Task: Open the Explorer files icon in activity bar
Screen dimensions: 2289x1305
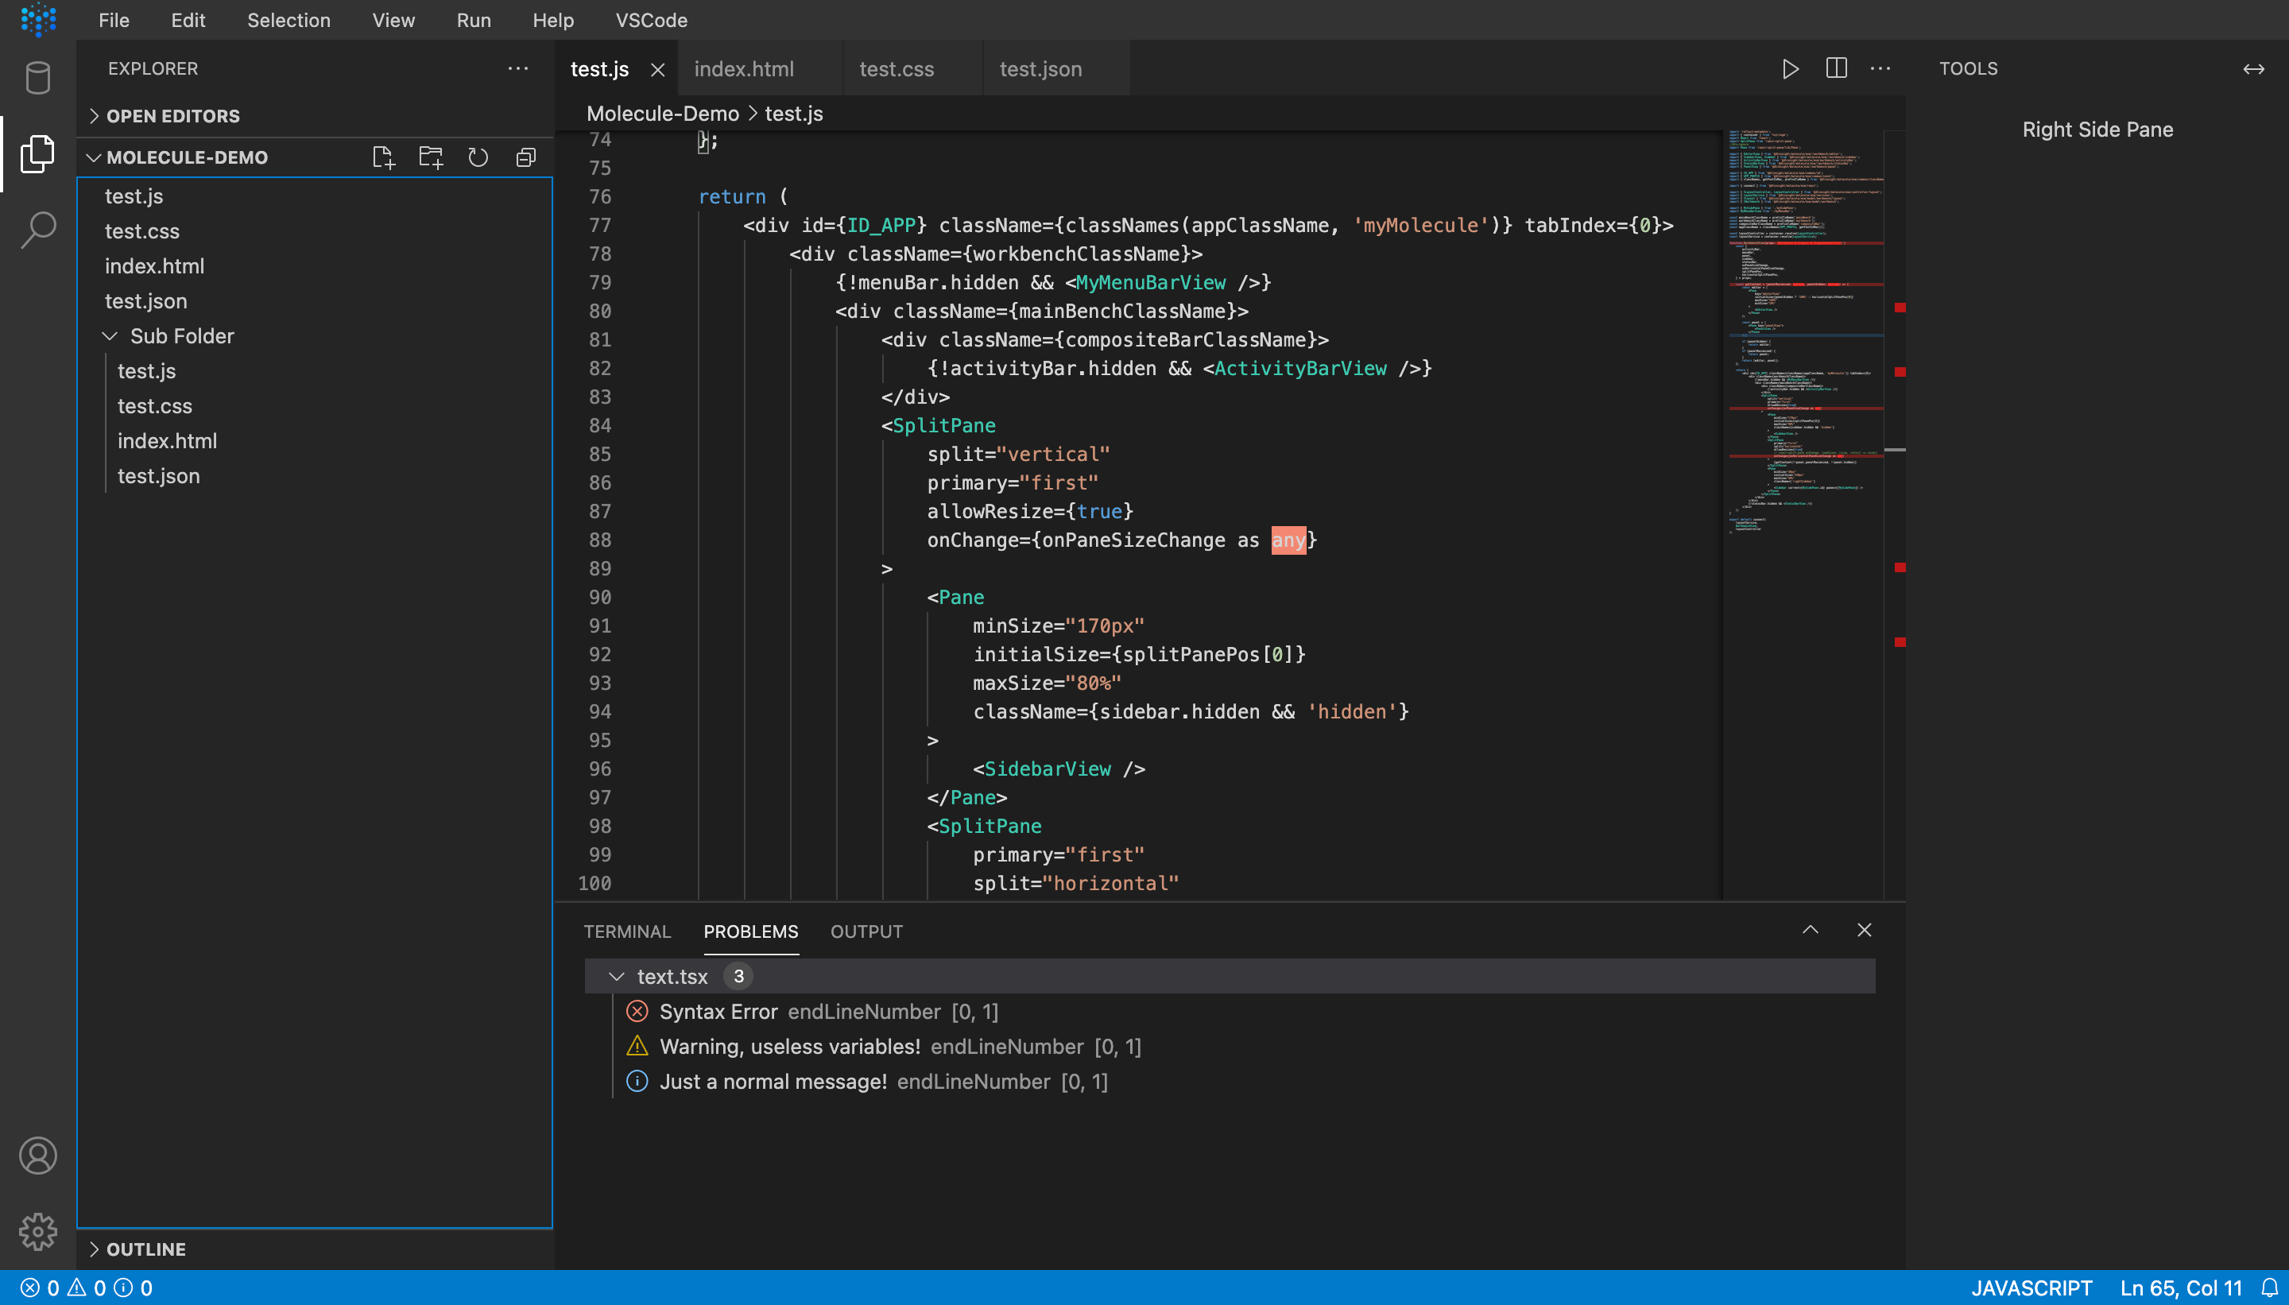Action: [37, 154]
